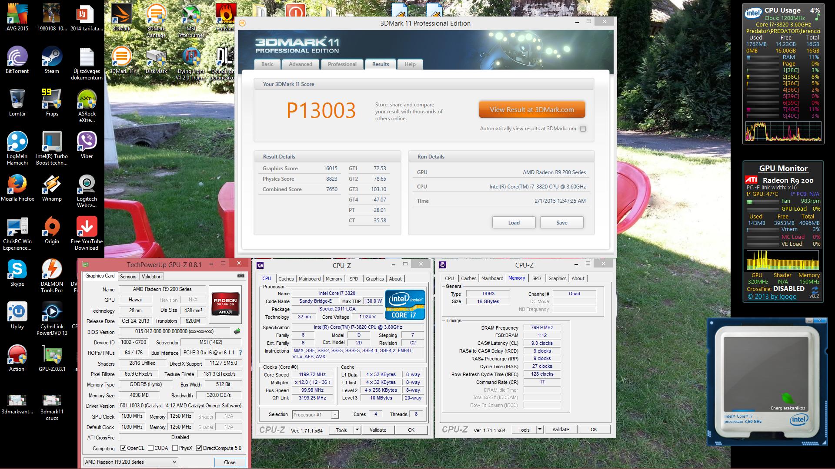Viewport: 835px width, 469px height.
Task: Click View Result at 3DMark.com button
Action: click(x=531, y=110)
